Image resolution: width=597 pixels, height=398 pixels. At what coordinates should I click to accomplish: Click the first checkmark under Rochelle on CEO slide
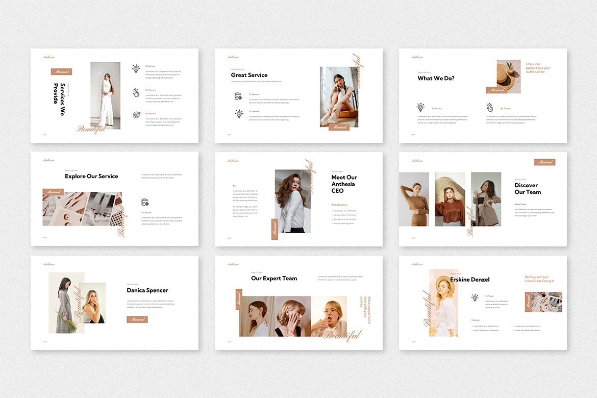[333, 211]
